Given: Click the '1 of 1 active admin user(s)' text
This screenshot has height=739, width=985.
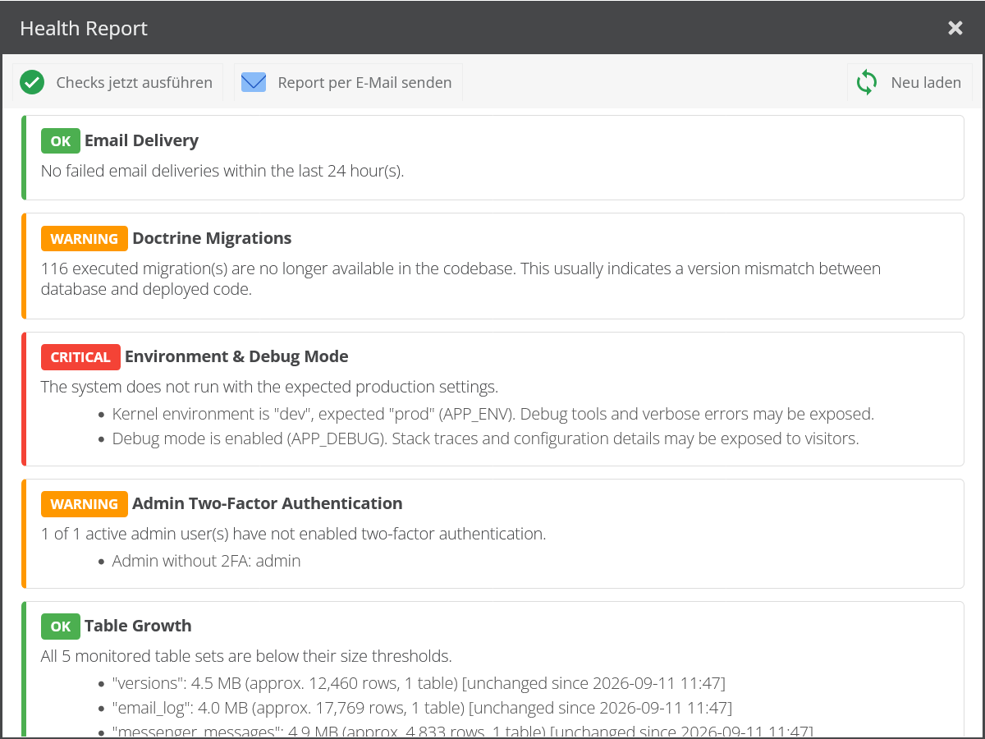Looking at the screenshot, I should click(x=293, y=534).
